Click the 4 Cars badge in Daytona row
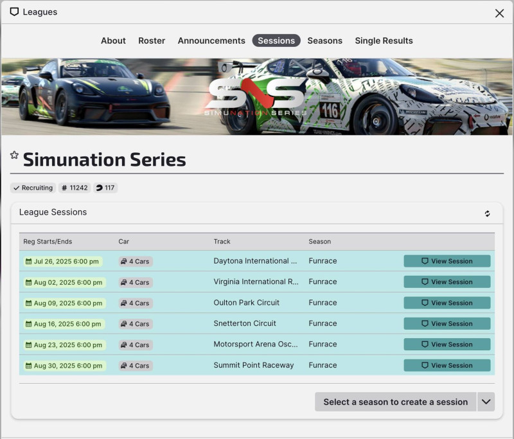 click(x=136, y=262)
